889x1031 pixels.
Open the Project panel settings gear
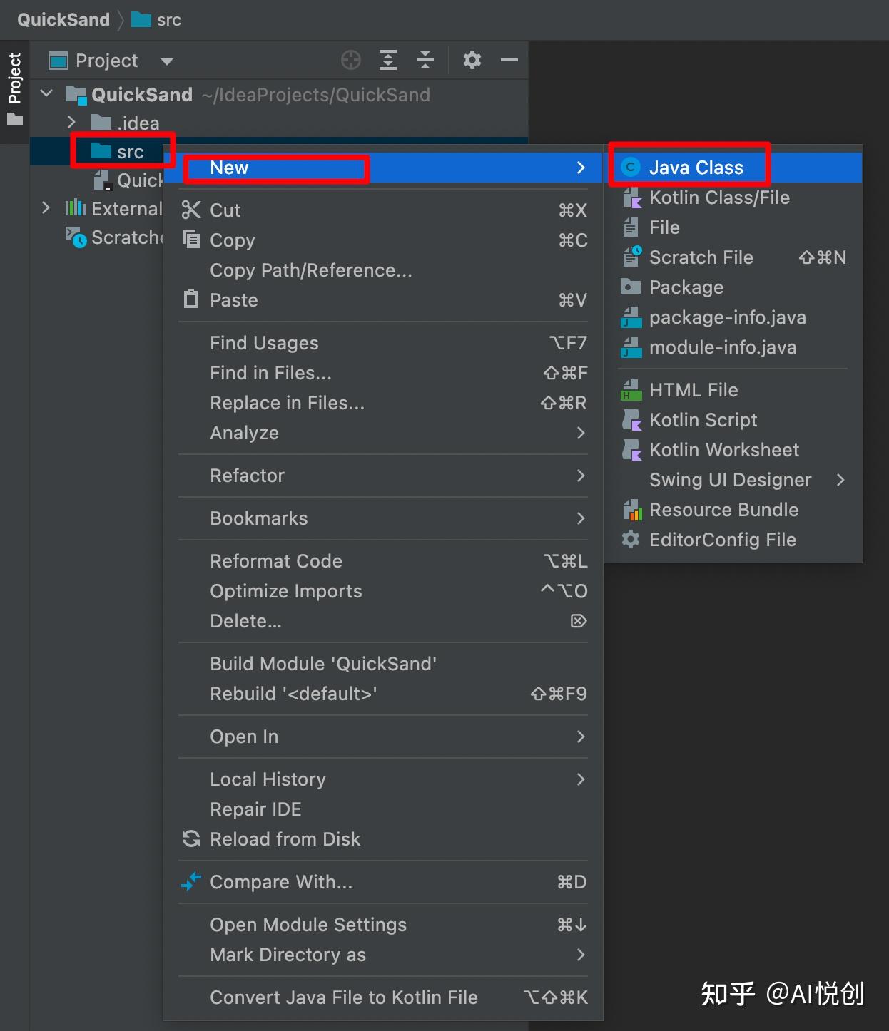click(472, 61)
